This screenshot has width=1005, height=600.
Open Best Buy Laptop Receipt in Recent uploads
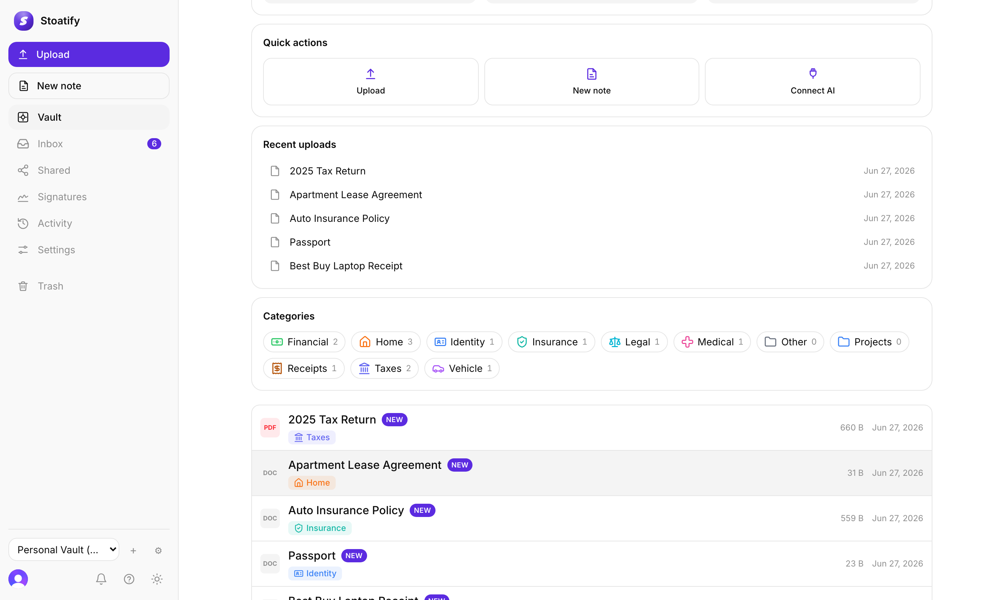coord(592,266)
